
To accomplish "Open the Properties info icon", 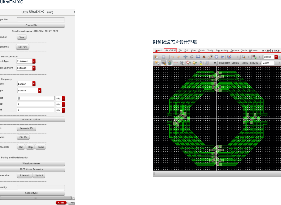I will click(216, 57).
